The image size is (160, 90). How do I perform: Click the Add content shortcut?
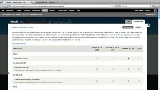tap(6, 14)
